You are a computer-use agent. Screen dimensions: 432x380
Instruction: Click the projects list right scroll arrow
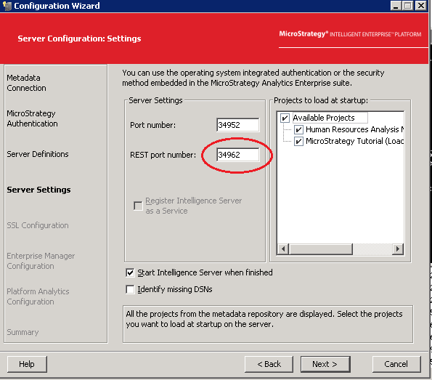tap(398, 249)
